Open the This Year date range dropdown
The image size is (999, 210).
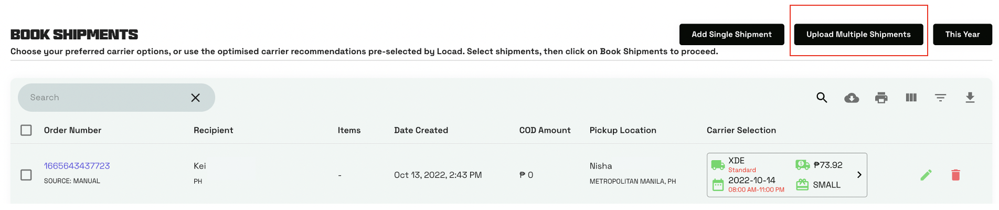point(962,35)
